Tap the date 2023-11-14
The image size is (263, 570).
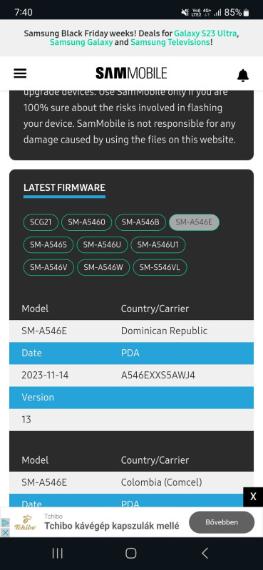point(45,375)
